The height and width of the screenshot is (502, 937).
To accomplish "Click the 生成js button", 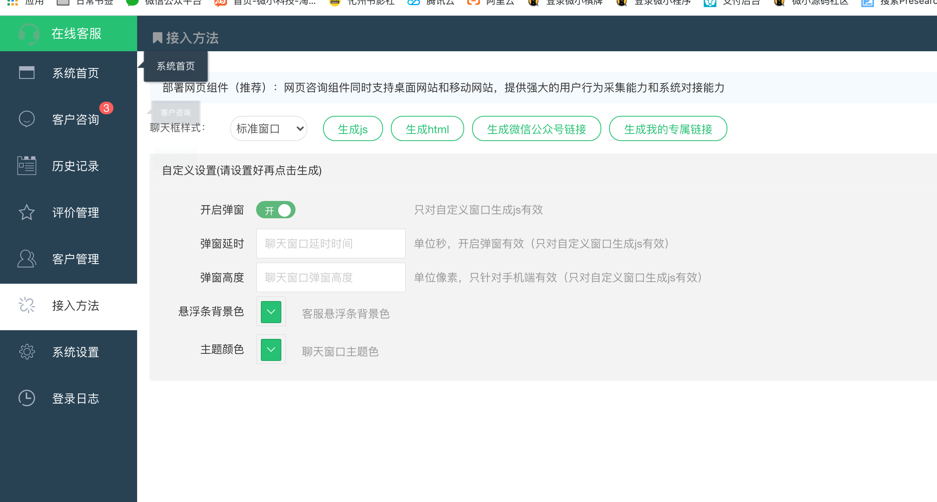I will coord(353,128).
